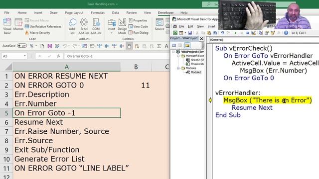Switch to the Data tab
This screenshot has height=179, width=319.
[x=115, y=12]
